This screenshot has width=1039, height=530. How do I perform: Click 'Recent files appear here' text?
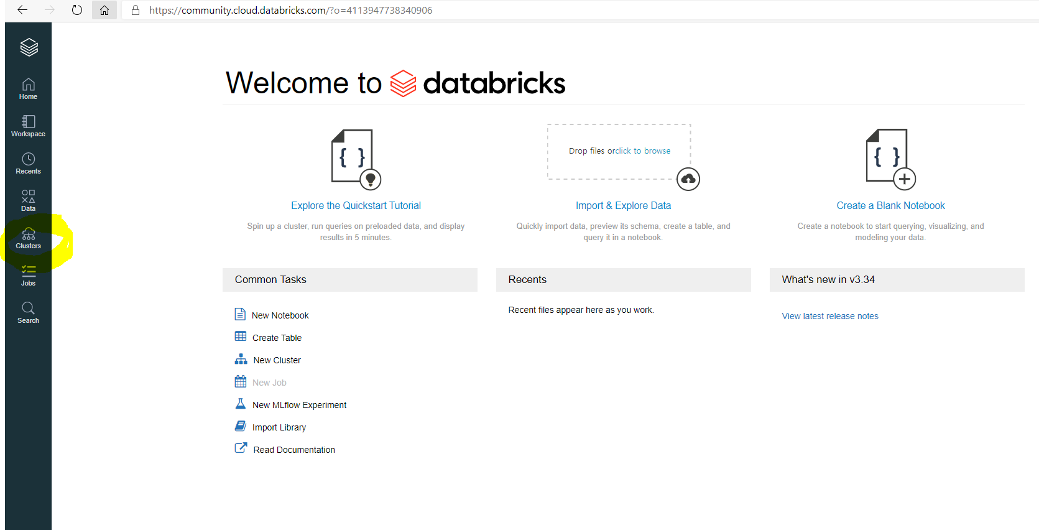pyautogui.click(x=581, y=310)
